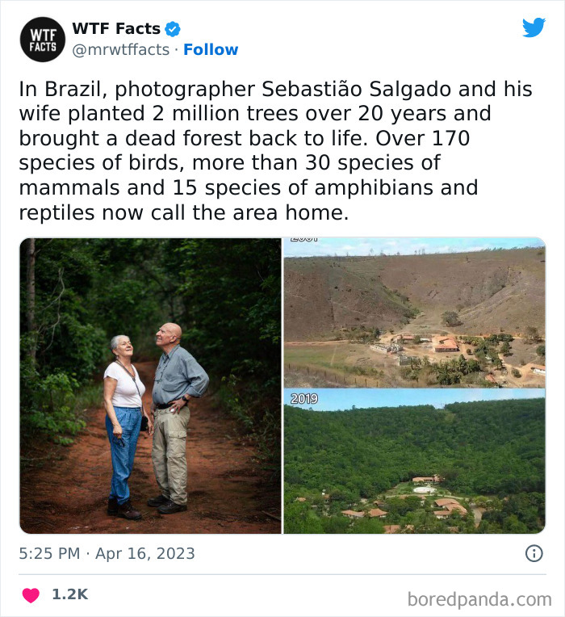Screen dimensions: 565x617
Task: Click the WTF Facts display name
Action: 116,29
